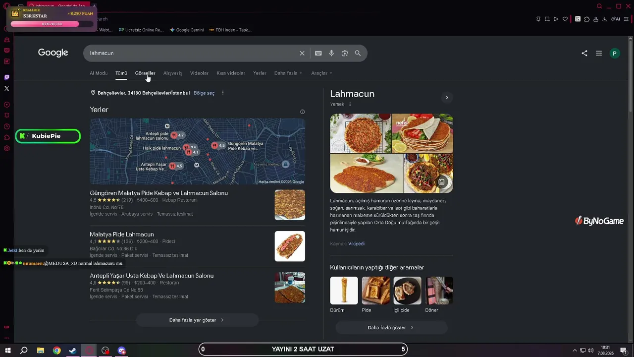Viewport: 634px width, 357px height.
Task: Clear the Google search box text
Action: click(x=302, y=53)
